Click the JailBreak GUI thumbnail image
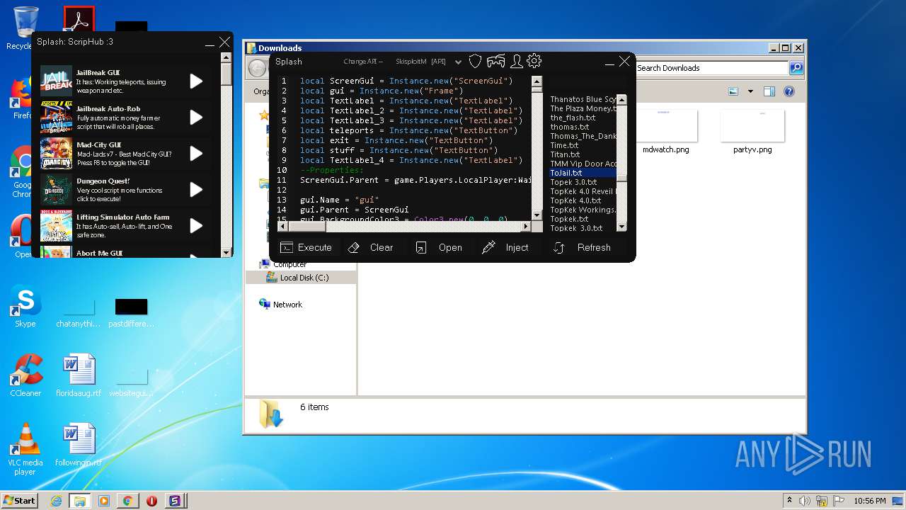The image size is (906, 510). pos(56,81)
